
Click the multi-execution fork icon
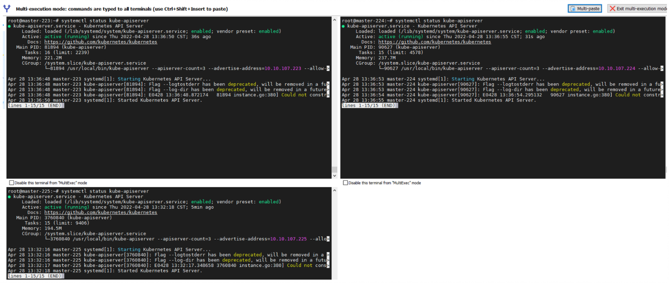click(7, 8)
